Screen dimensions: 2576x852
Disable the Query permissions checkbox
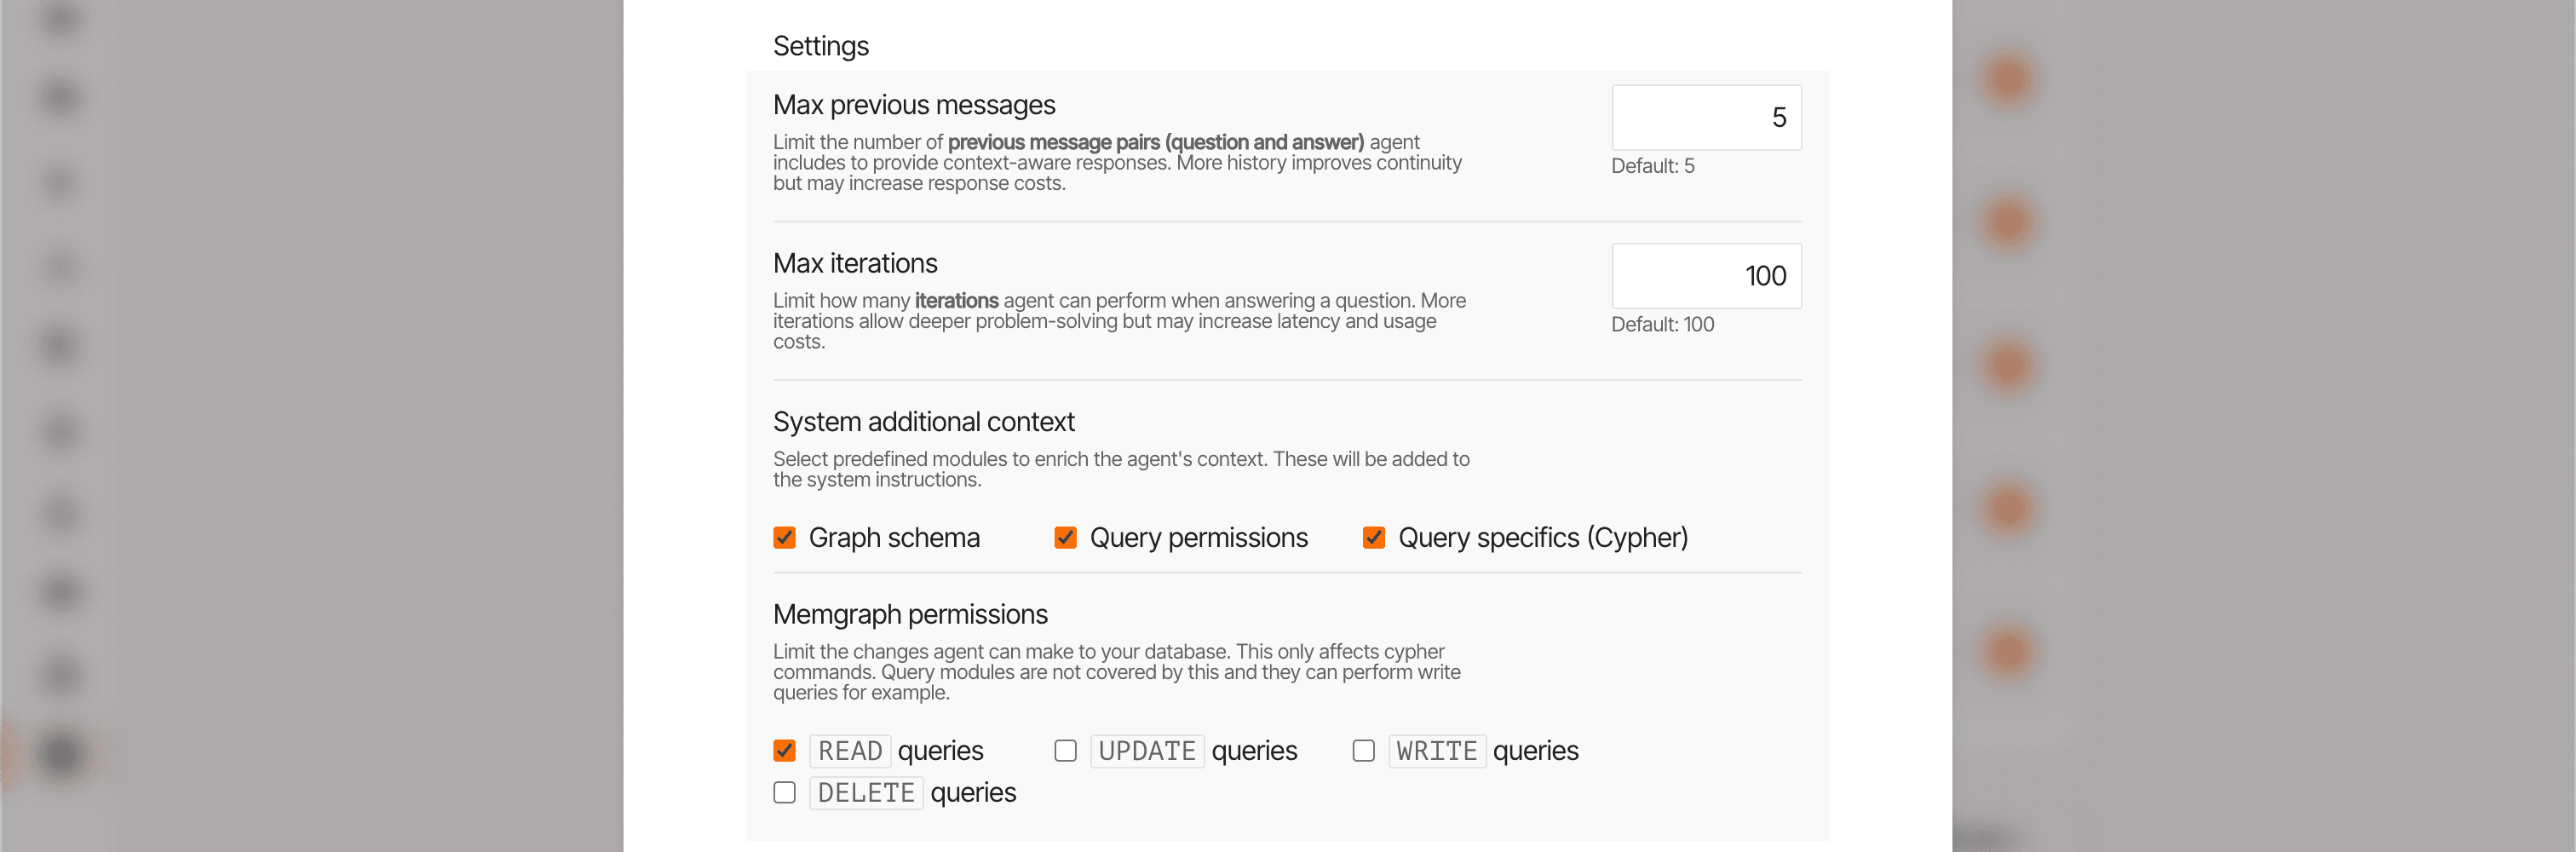[1065, 538]
